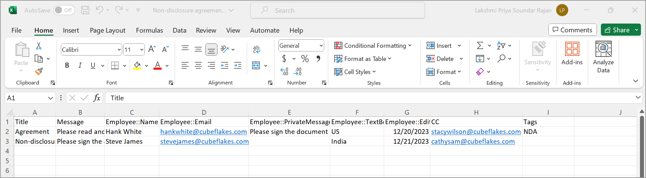Toggle Middle Align alignment

point(198,49)
